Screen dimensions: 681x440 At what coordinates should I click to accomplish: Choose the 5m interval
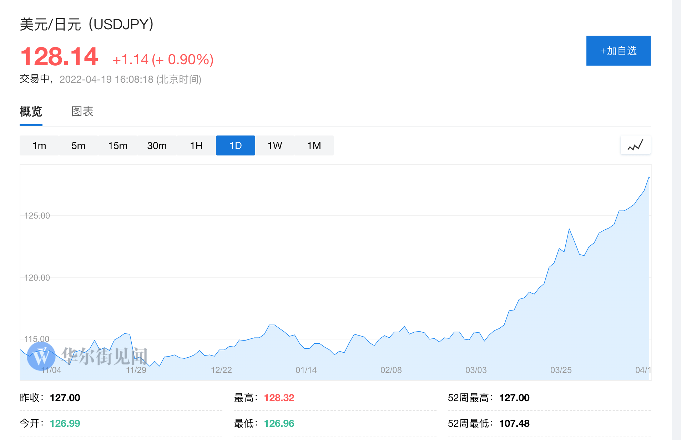point(79,145)
